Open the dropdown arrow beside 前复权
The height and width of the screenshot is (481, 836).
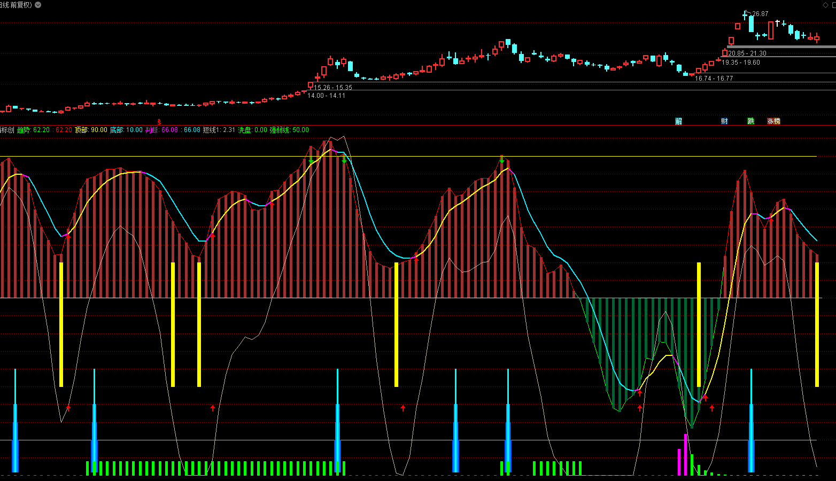point(38,5)
